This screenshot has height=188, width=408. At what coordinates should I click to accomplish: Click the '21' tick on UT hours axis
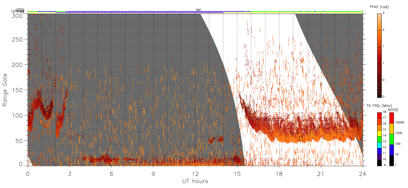(321, 174)
